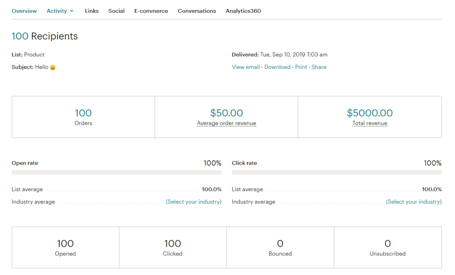The image size is (455, 275).
Task: Click the 100 recipients count link
Action: point(20,36)
